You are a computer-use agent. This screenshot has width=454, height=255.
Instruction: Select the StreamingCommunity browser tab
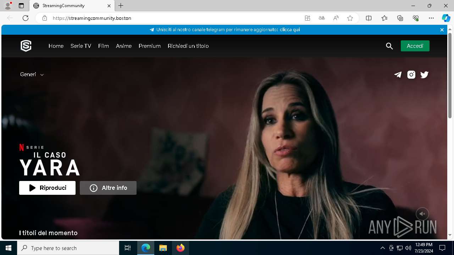pyautogui.click(x=71, y=6)
